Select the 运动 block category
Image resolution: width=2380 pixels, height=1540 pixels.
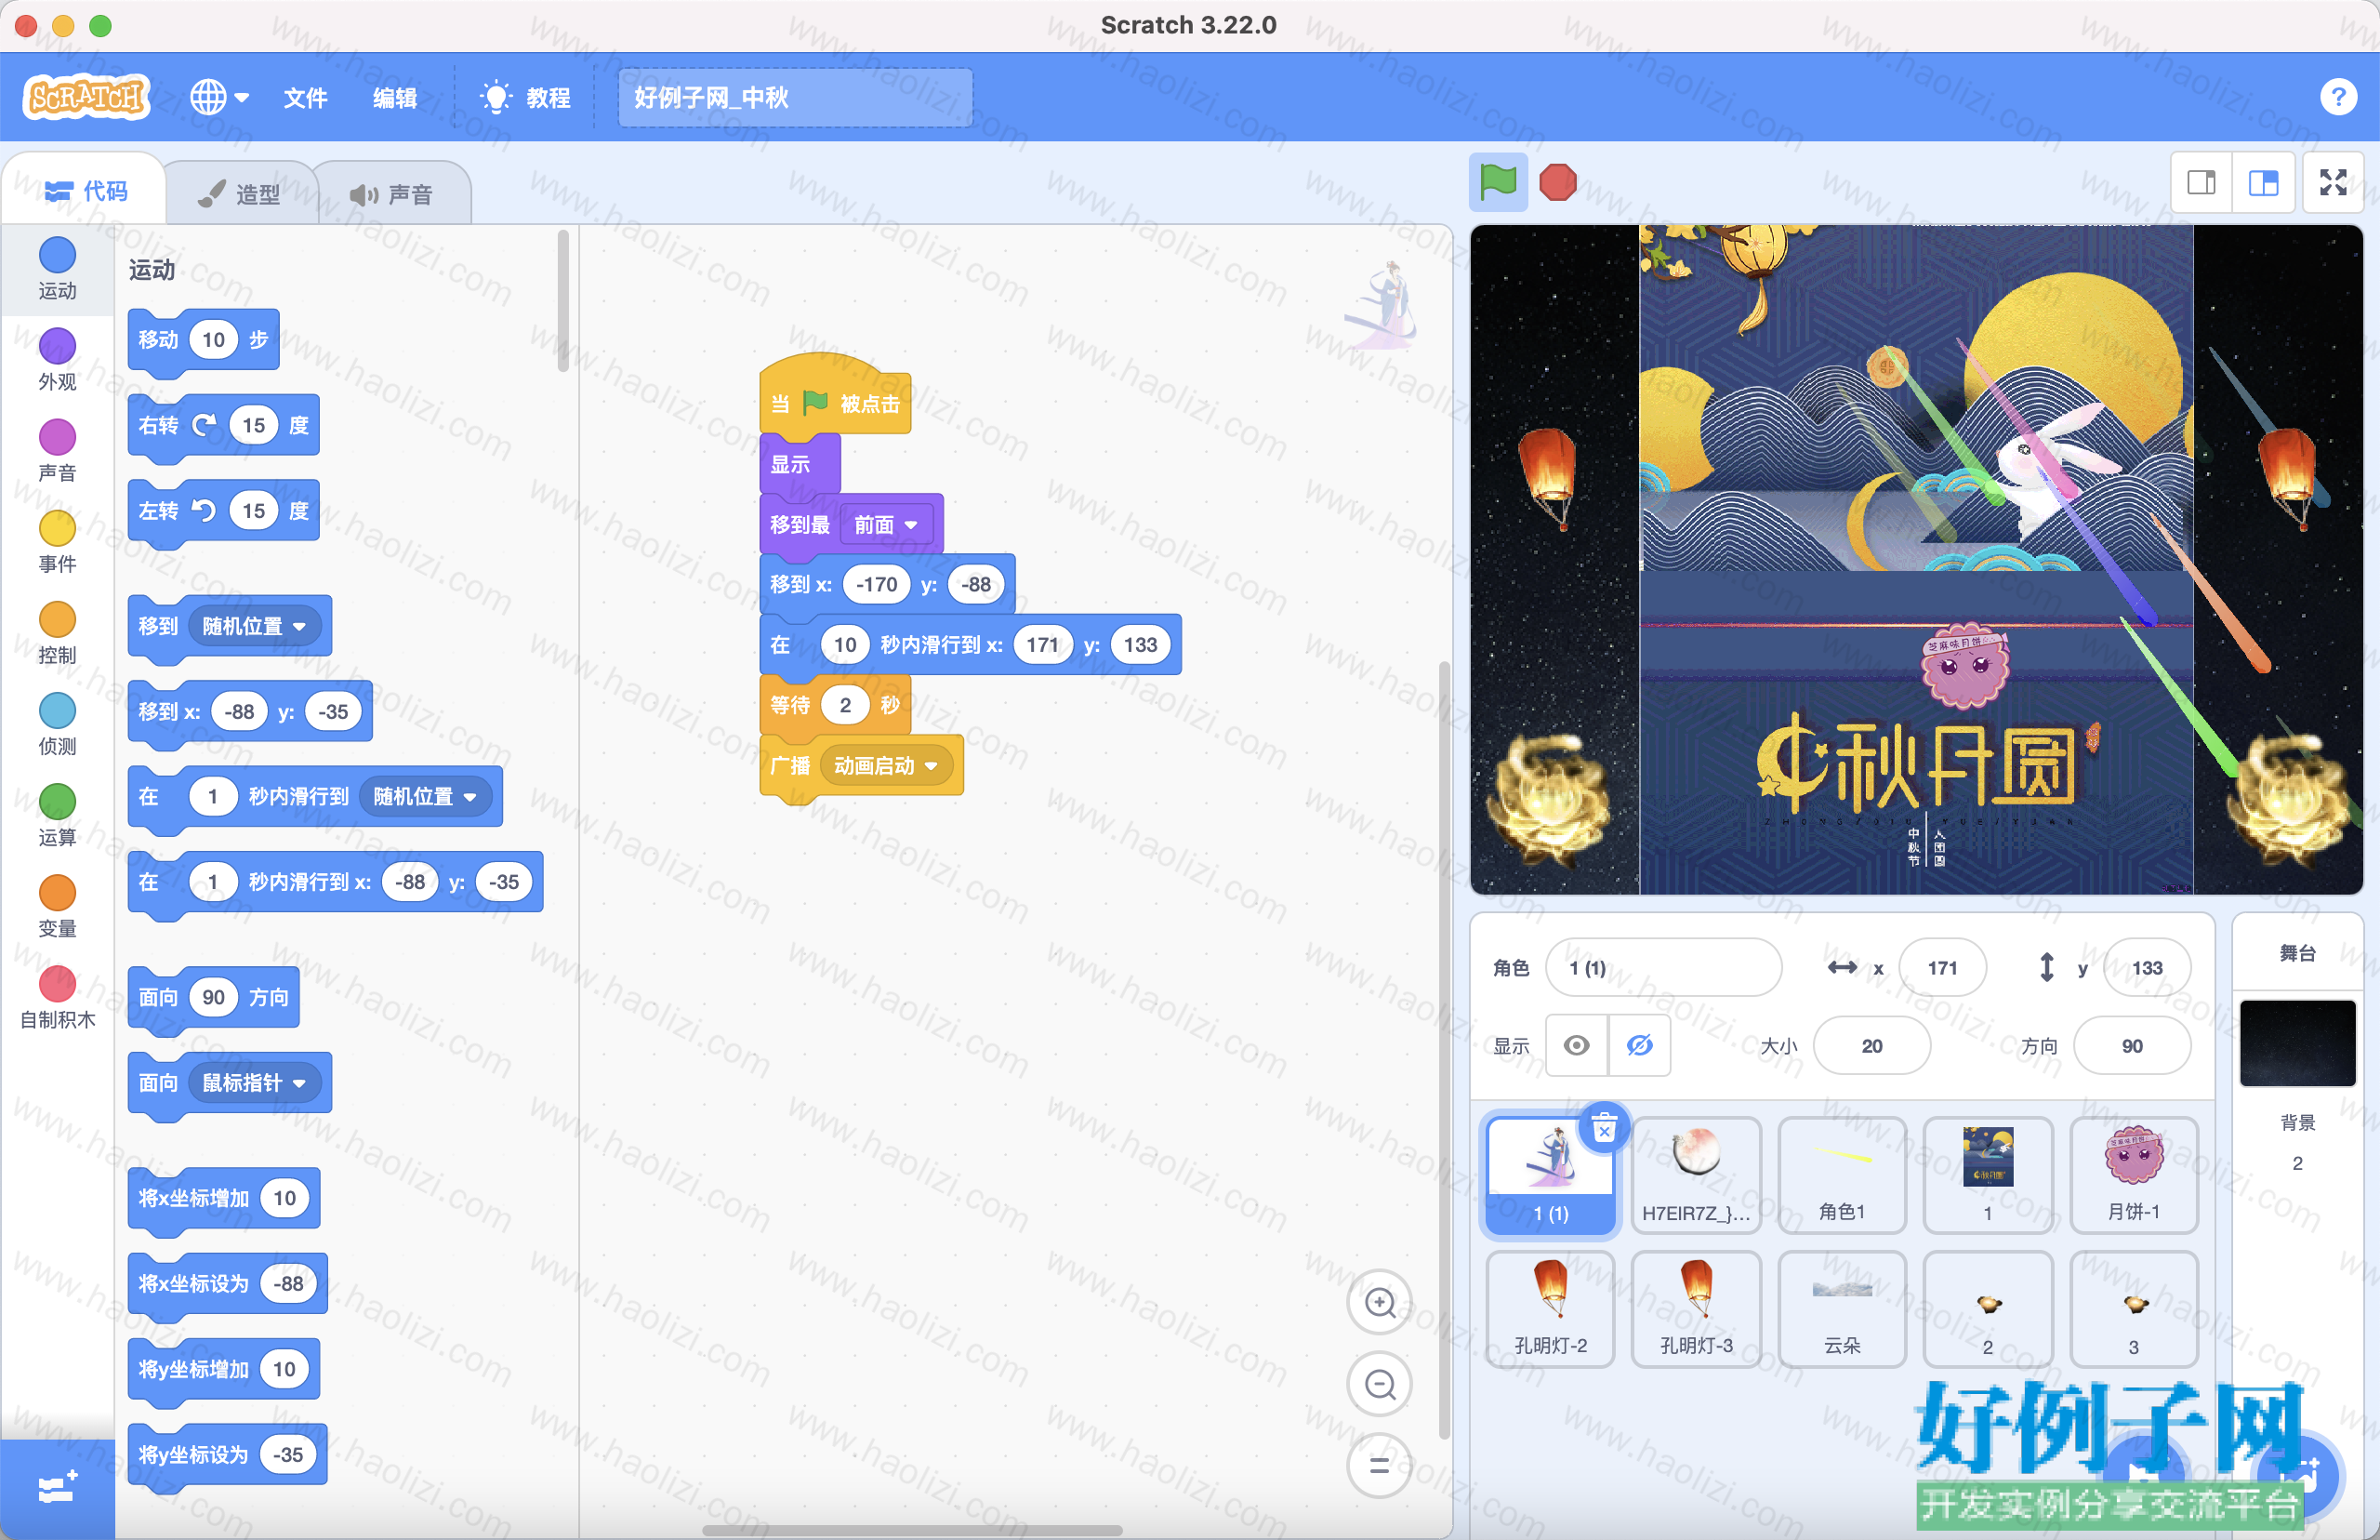coord(57,267)
